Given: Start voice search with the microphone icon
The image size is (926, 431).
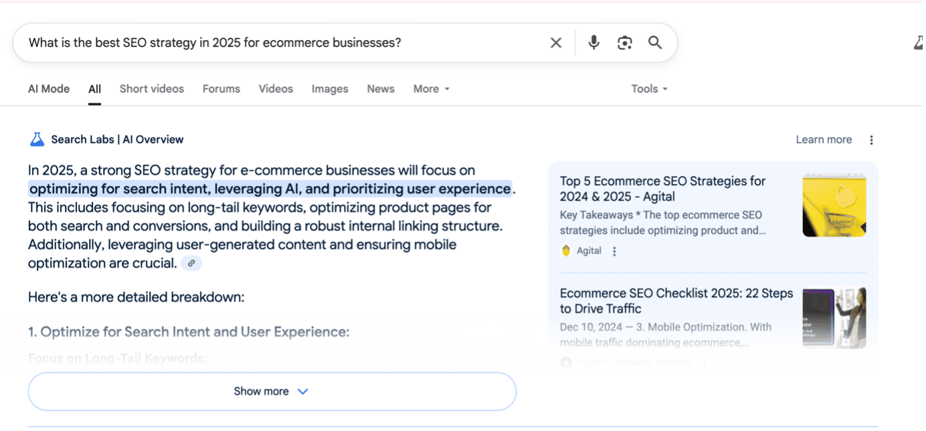Looking at the screenshot, I should pos(593,43).
